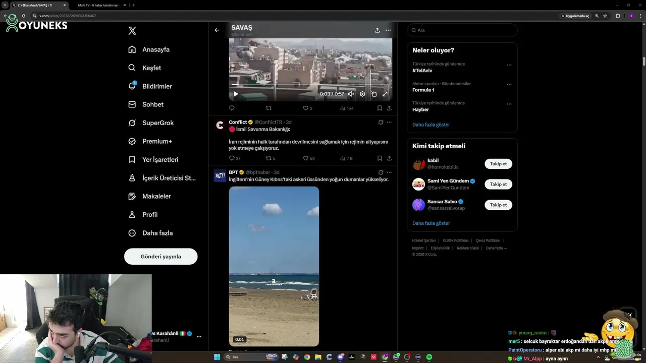Open Hizmet Şartları footer link

pyautogui.click(x=423, y=240)
